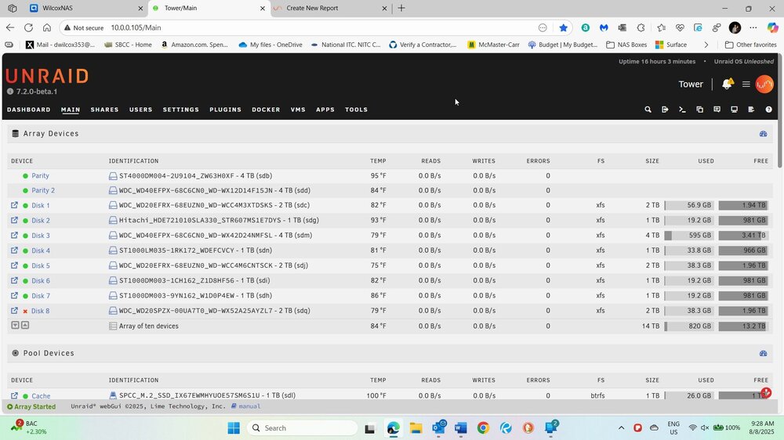Open the My files - OneDrive bookmark
The height and width of the screenshot is (440, 784).
[x=270, y=45]
